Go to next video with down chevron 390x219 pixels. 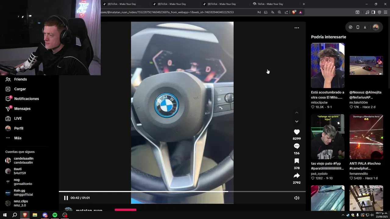click(x=297, y=121)
